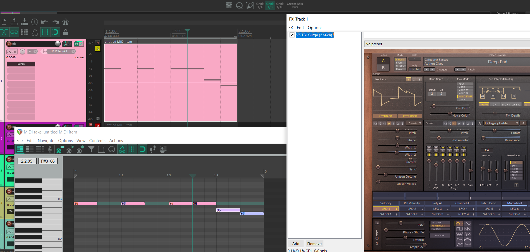Open Actions menu in MIDI editor
The image size is (530, 252).
[116, 141]
